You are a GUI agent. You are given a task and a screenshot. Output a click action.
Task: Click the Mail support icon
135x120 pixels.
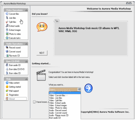click(7, 91)
